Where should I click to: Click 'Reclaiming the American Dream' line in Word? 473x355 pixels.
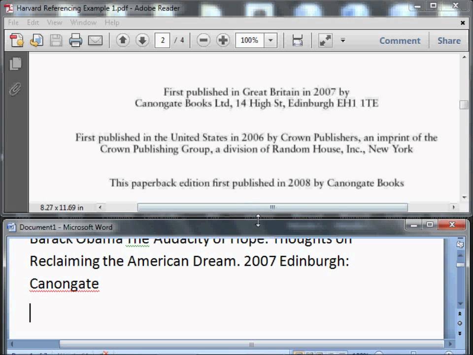pos(189,261)
